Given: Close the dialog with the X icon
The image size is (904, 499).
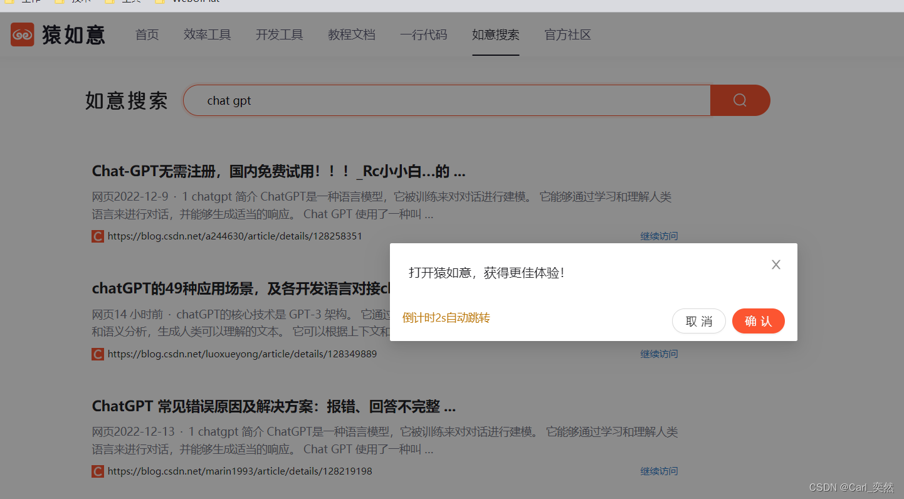Looking at the screenshot, I should coord(776,265).
